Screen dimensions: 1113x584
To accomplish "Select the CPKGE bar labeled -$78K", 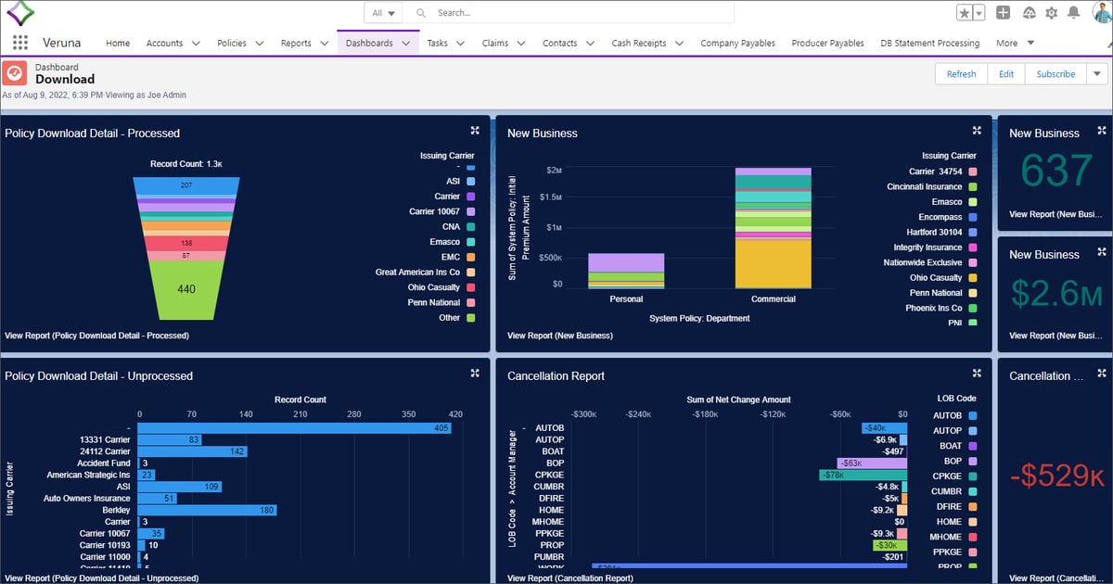I will (864, 475).
